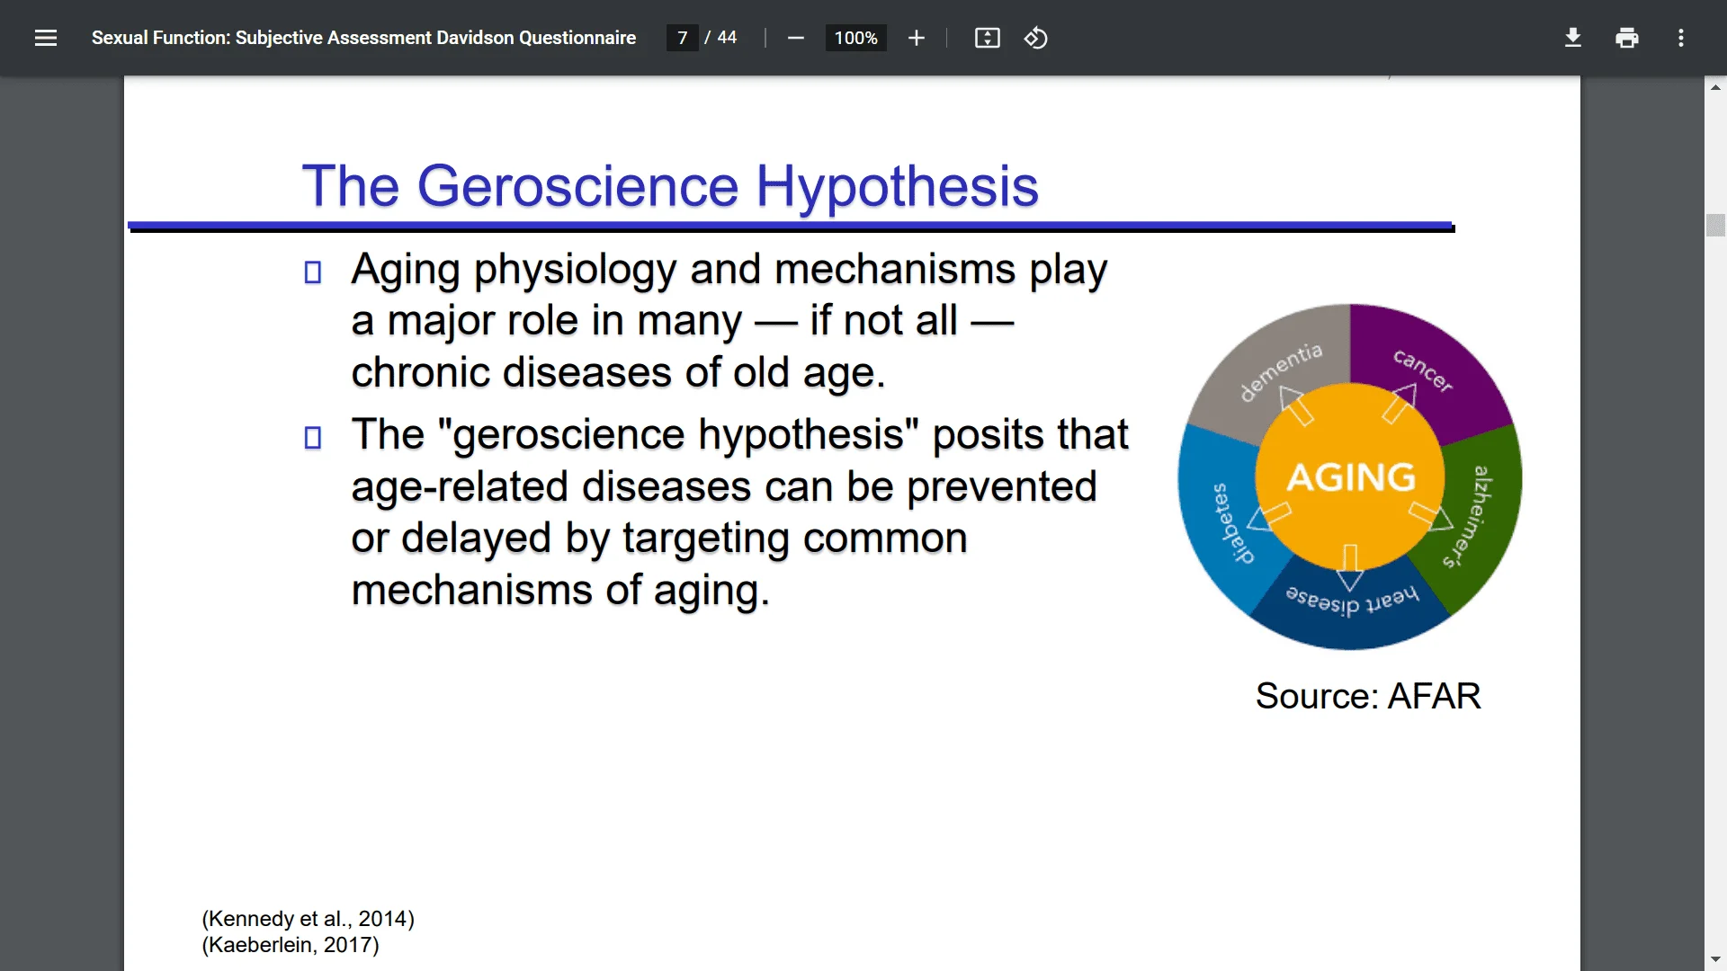The width and height of the screenshot is (1727, 971).
Task: Click the total page count "44"
Action: point(727,38)
